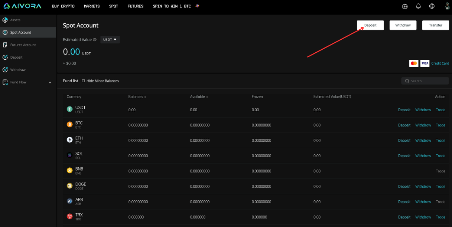Viewport: 452px width, 227px height.
Task: Check Hide Minor Balances box
Action: [83, 81]
